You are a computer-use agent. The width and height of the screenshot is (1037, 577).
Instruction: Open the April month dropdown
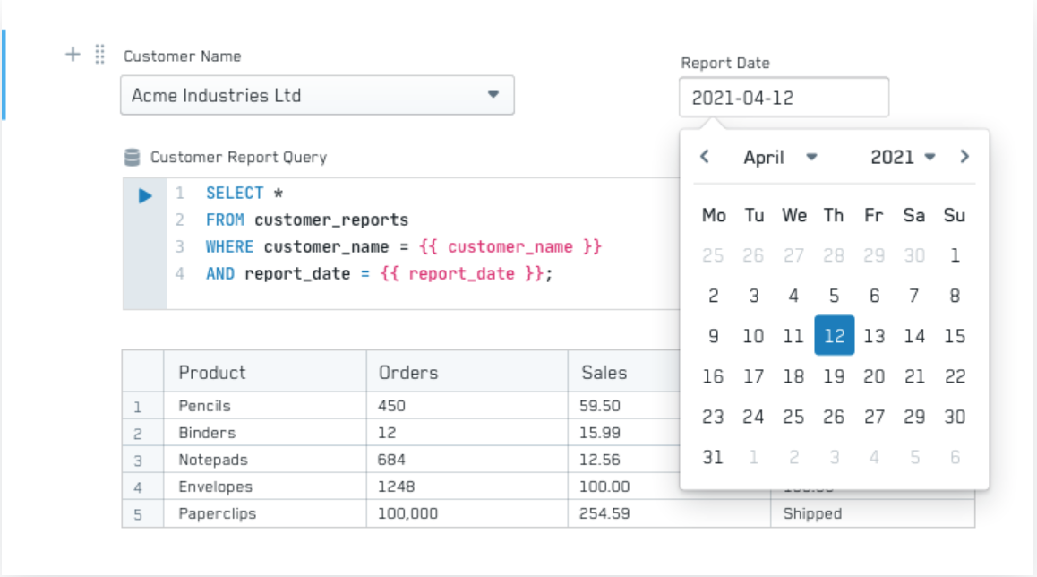pyautogui.click(x=780, y=158)
